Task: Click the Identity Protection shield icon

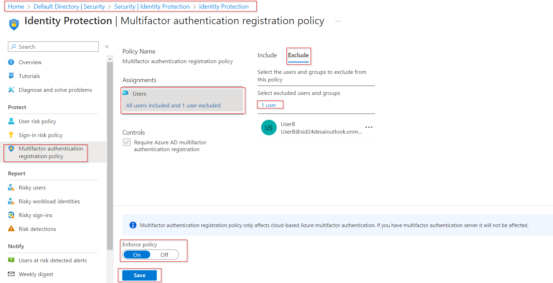Action: coord(14,25)
